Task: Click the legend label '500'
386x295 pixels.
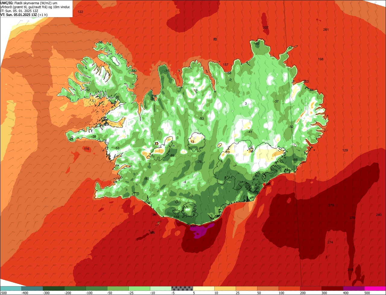Action: click(x=367, y=293)
